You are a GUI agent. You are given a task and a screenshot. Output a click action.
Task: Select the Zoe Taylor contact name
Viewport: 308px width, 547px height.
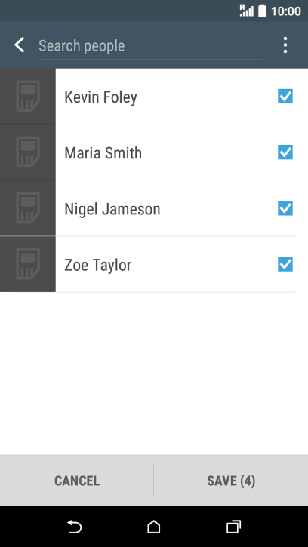(x=98, y=265)
